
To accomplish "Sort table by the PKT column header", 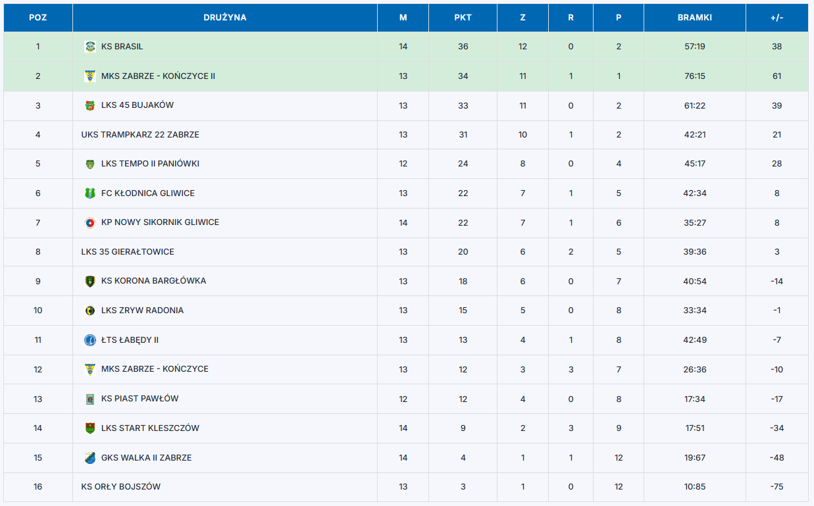I will point(463,18).
